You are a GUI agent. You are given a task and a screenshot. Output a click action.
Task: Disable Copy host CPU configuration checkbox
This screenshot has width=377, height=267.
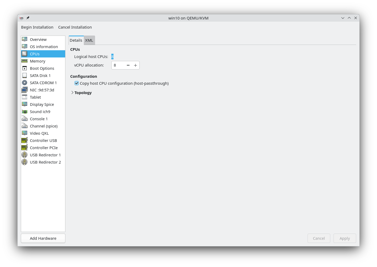pyautogui.click(x=77, y=83)
